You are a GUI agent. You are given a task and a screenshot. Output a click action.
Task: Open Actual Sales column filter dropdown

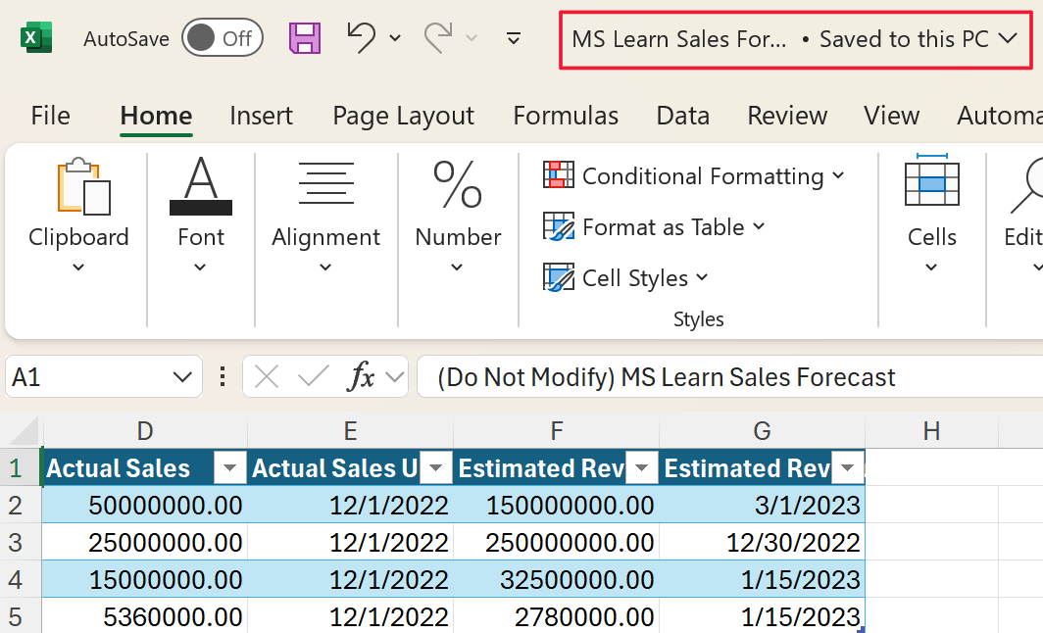(x=229, y=468)
